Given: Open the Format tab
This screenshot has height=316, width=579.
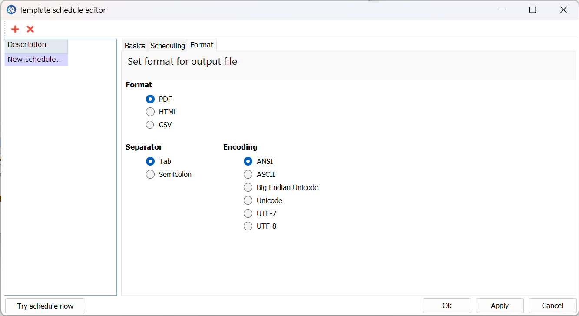Looking at the screenshot, I should [x=202, y=45].
